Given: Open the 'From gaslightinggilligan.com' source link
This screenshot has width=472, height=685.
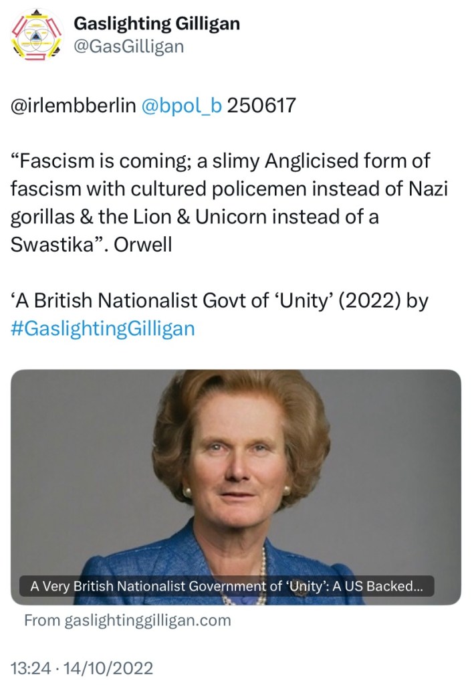Looking at the screenshot, I should [x=128, y=620].
